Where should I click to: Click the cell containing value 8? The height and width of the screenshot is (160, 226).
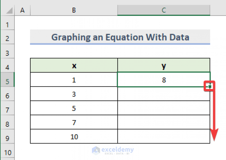tap(164, 80)
